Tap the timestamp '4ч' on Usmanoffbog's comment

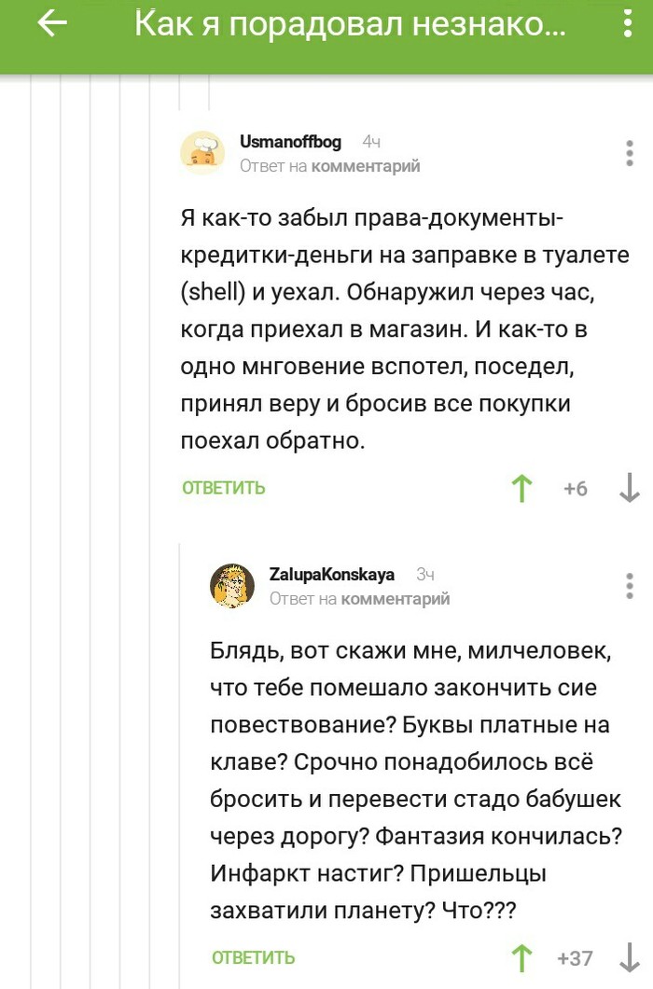point(373,142)
